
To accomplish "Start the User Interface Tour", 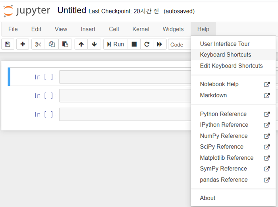I will [x=234, y=44].
